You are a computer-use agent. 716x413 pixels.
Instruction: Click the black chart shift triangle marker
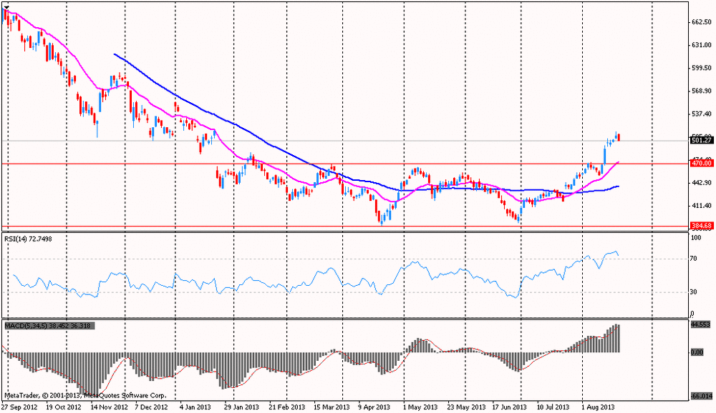[x=6, y=8]
